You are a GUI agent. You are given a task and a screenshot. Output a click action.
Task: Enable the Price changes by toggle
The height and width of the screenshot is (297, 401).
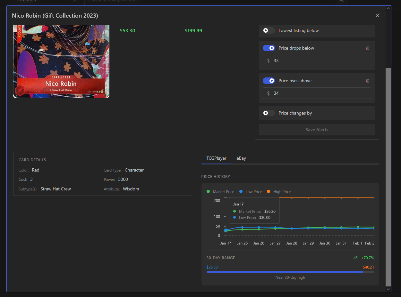269,113
